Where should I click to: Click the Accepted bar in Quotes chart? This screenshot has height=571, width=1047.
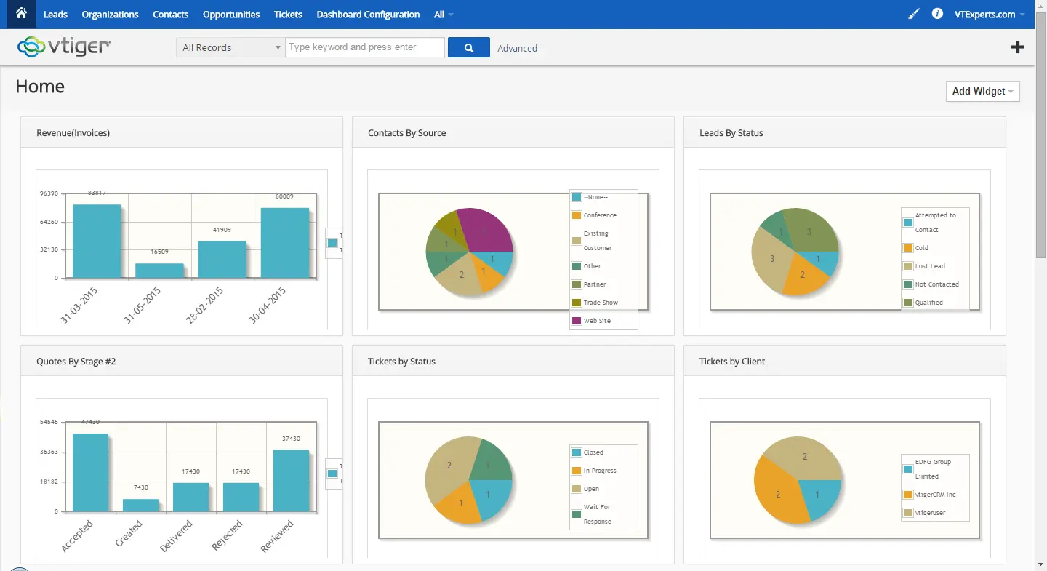pyautogui.click(x=90, y=473)
